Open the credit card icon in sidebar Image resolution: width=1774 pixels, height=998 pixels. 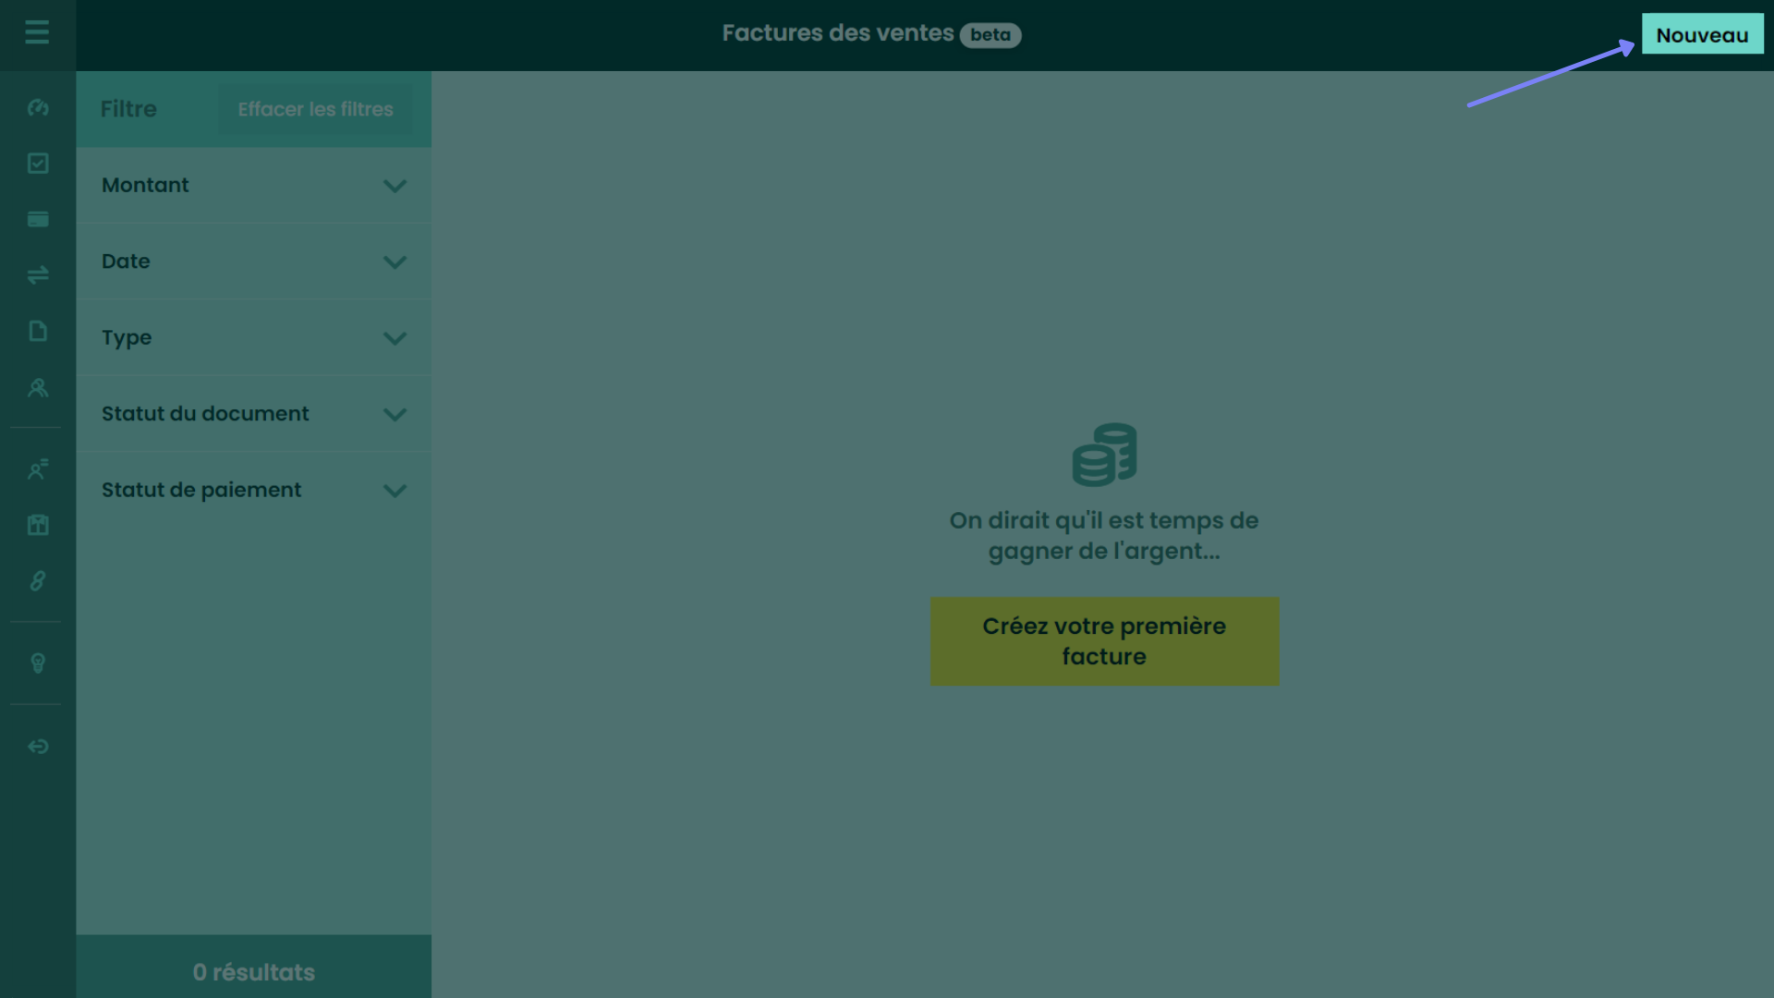[38, 219]
